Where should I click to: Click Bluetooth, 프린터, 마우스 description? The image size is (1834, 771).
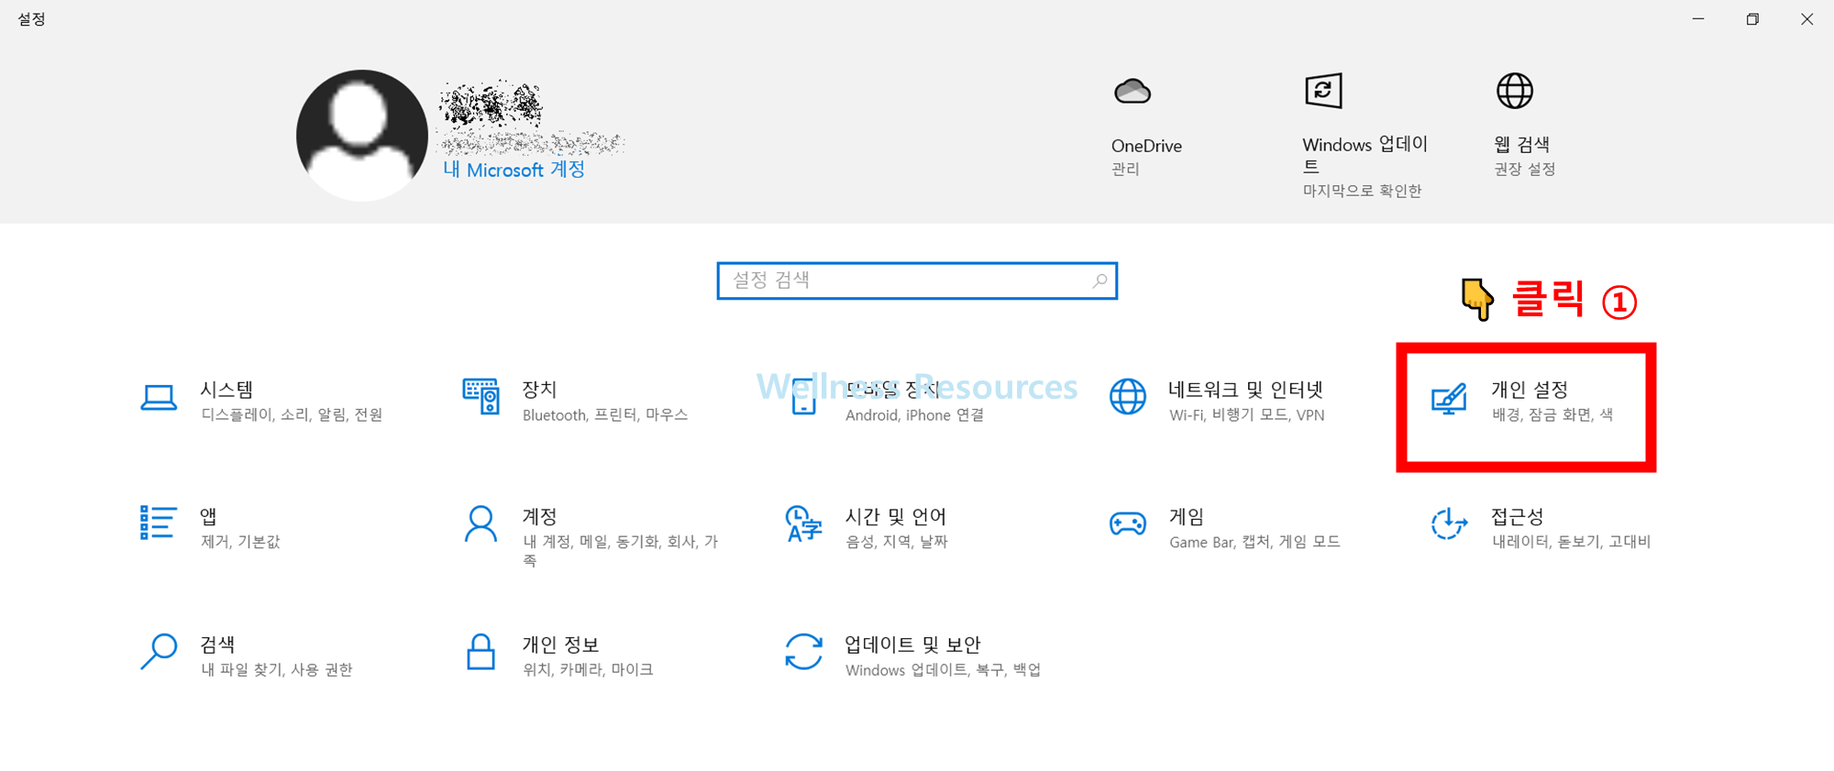[605, 415]
